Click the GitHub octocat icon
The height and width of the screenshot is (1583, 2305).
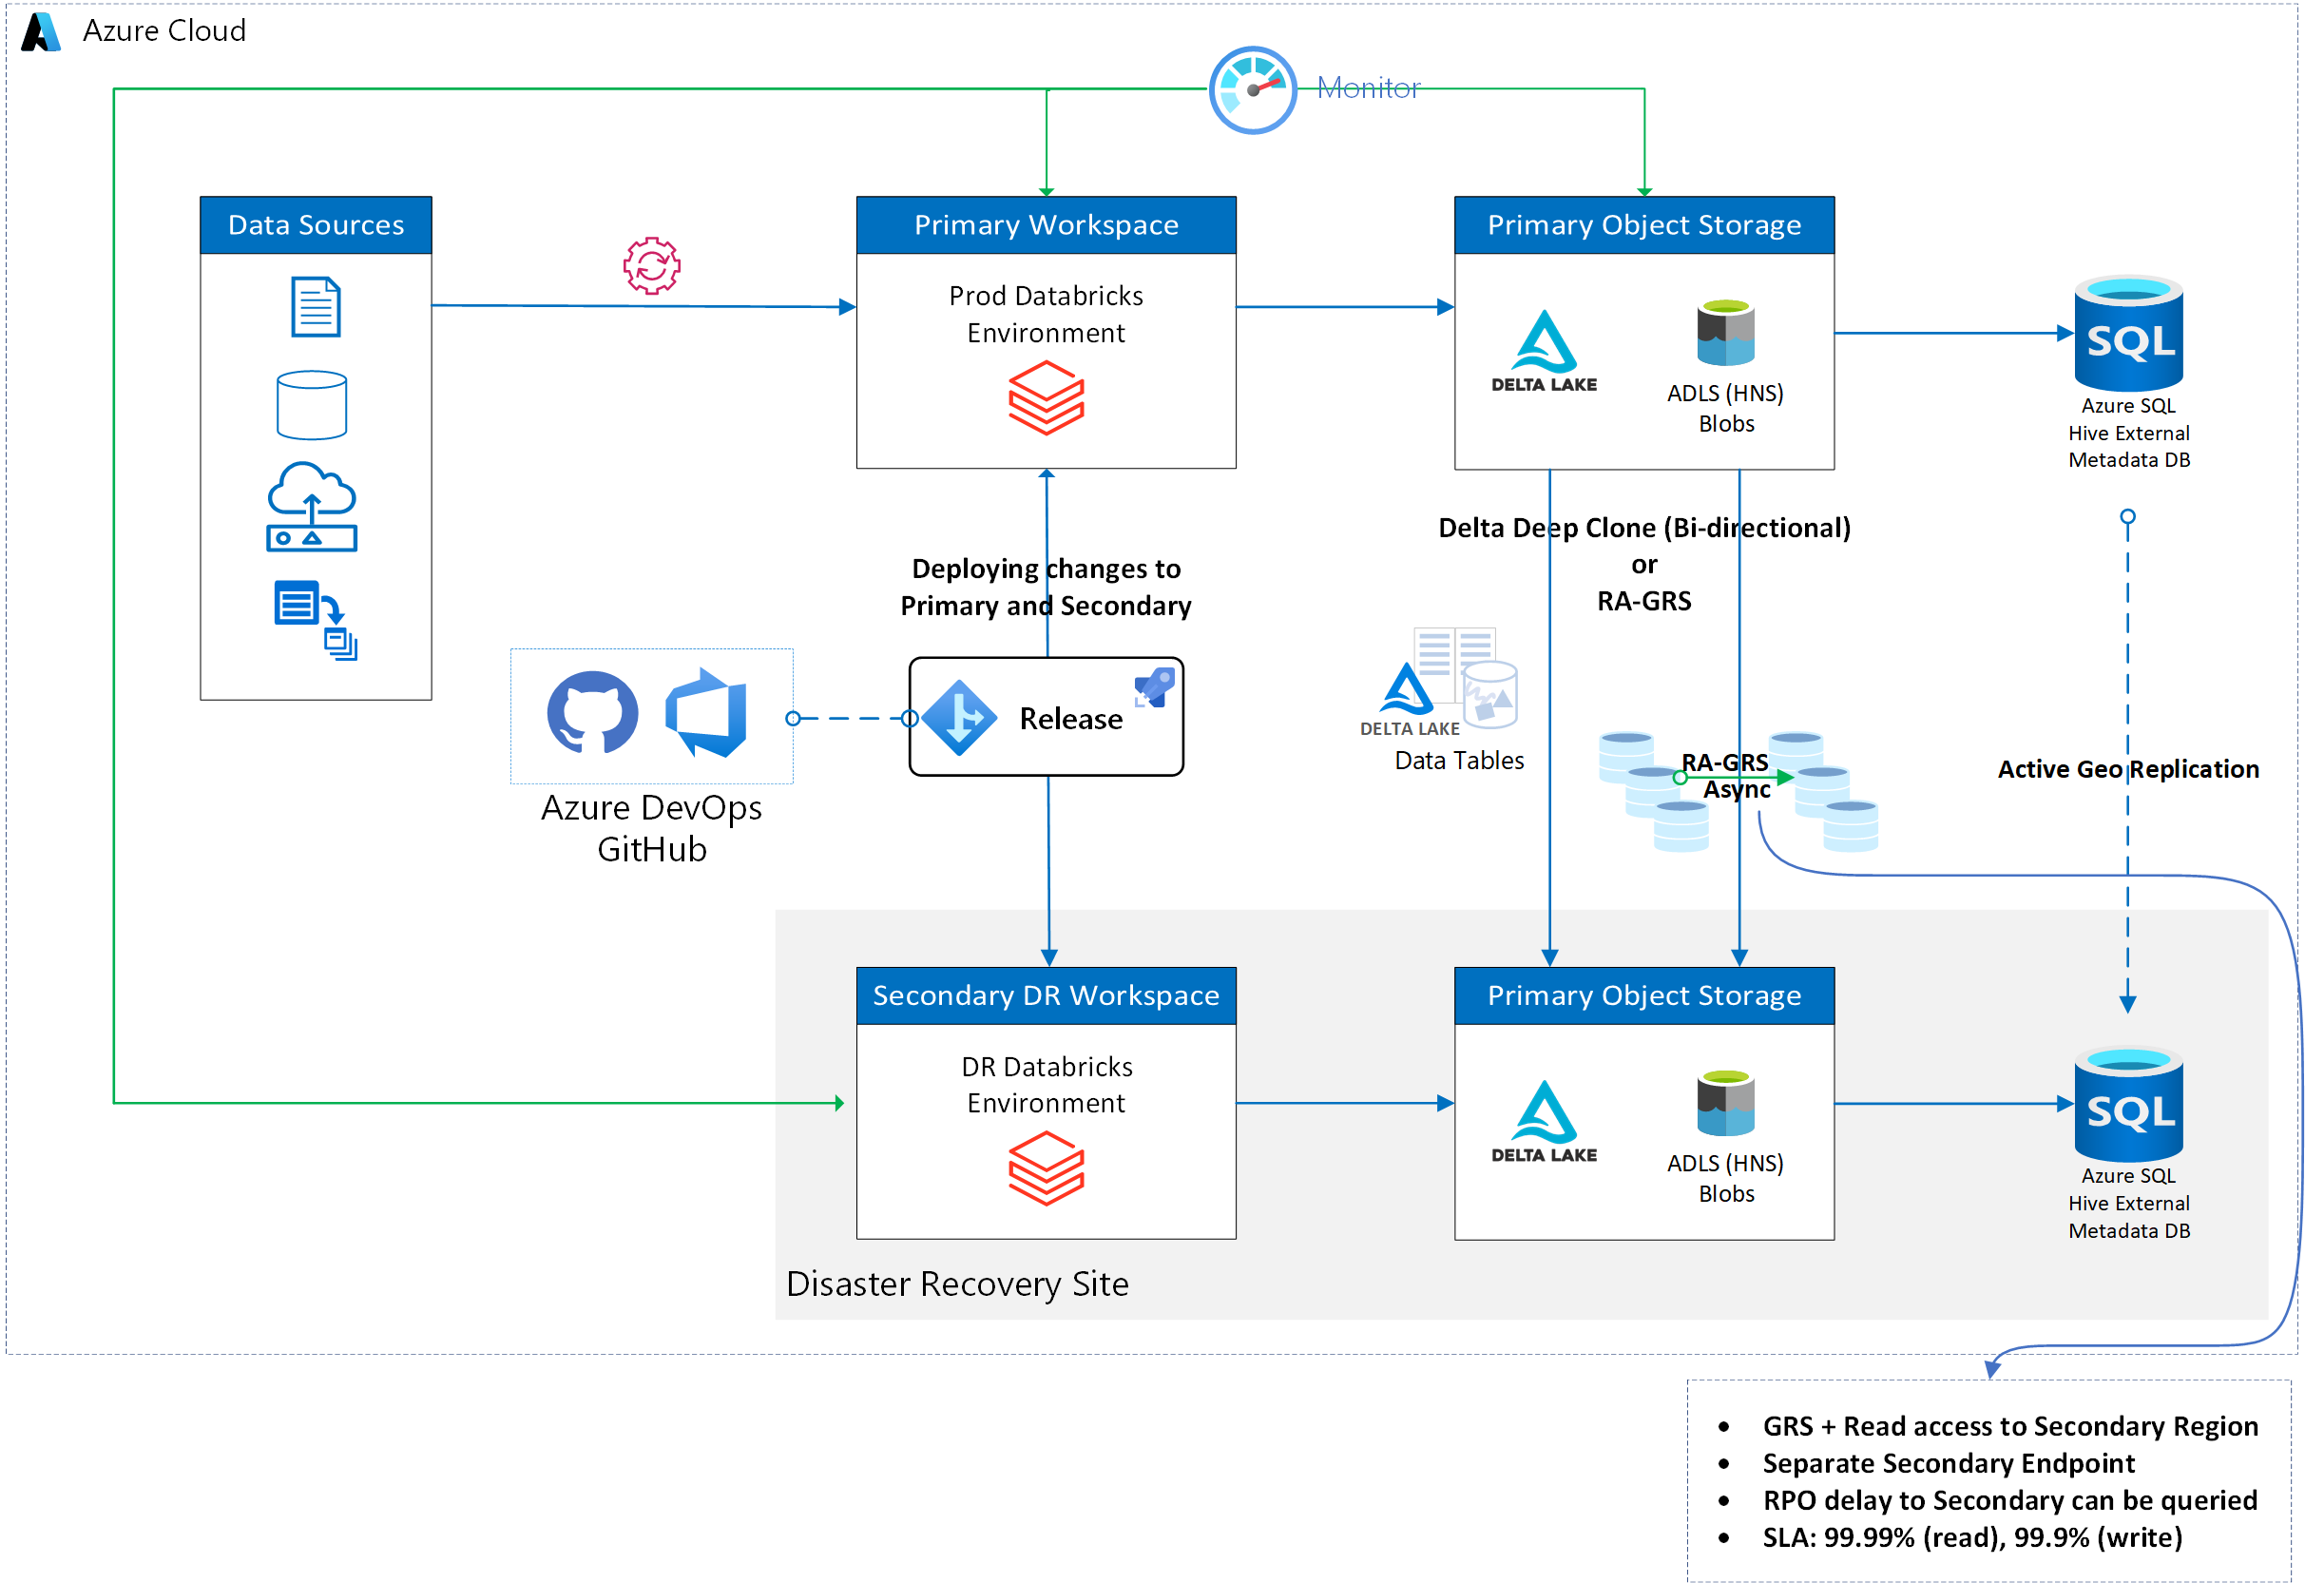pyautogui.click(x=592, y=713)
